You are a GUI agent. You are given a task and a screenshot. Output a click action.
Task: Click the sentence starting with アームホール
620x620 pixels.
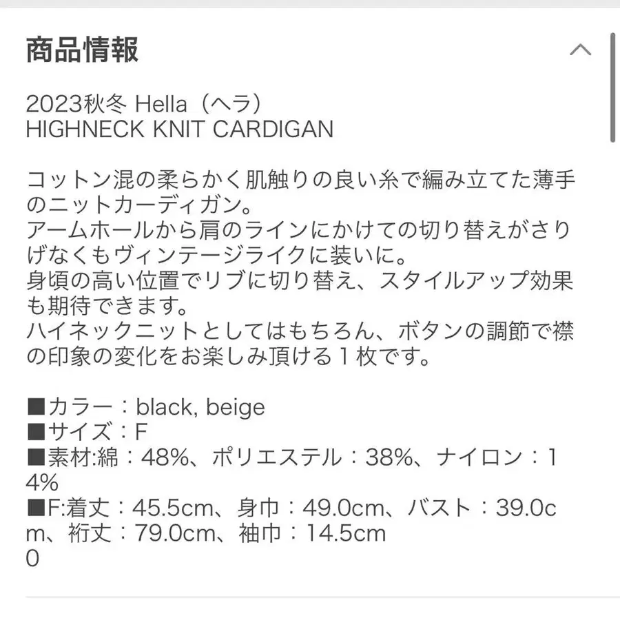(x=300, y=231)
